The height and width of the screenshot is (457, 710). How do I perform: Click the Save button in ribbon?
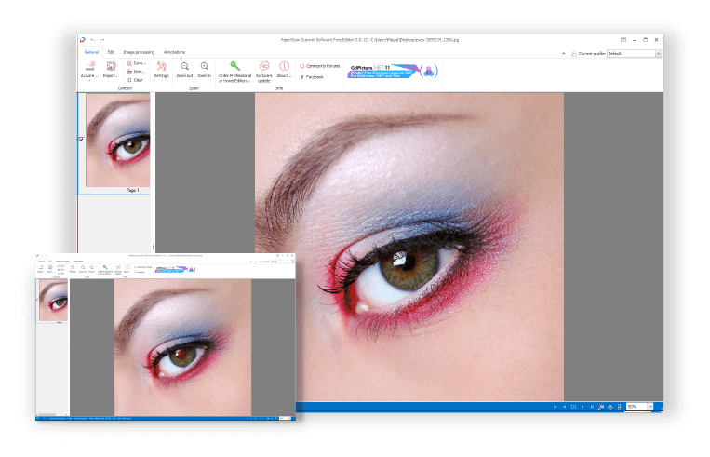click(137, 62)
